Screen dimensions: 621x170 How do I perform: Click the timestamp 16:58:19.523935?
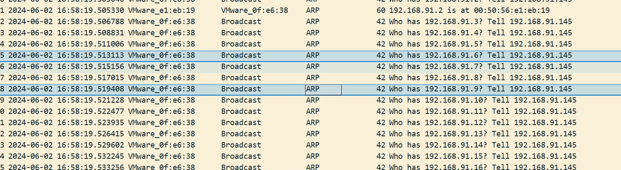coord(91,123)
